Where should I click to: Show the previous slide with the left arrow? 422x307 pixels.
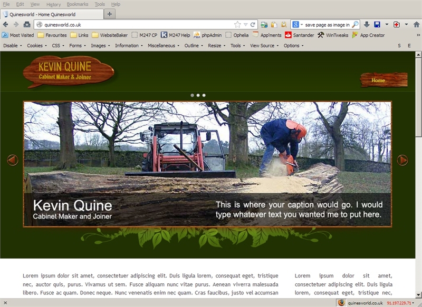point(13,160)
